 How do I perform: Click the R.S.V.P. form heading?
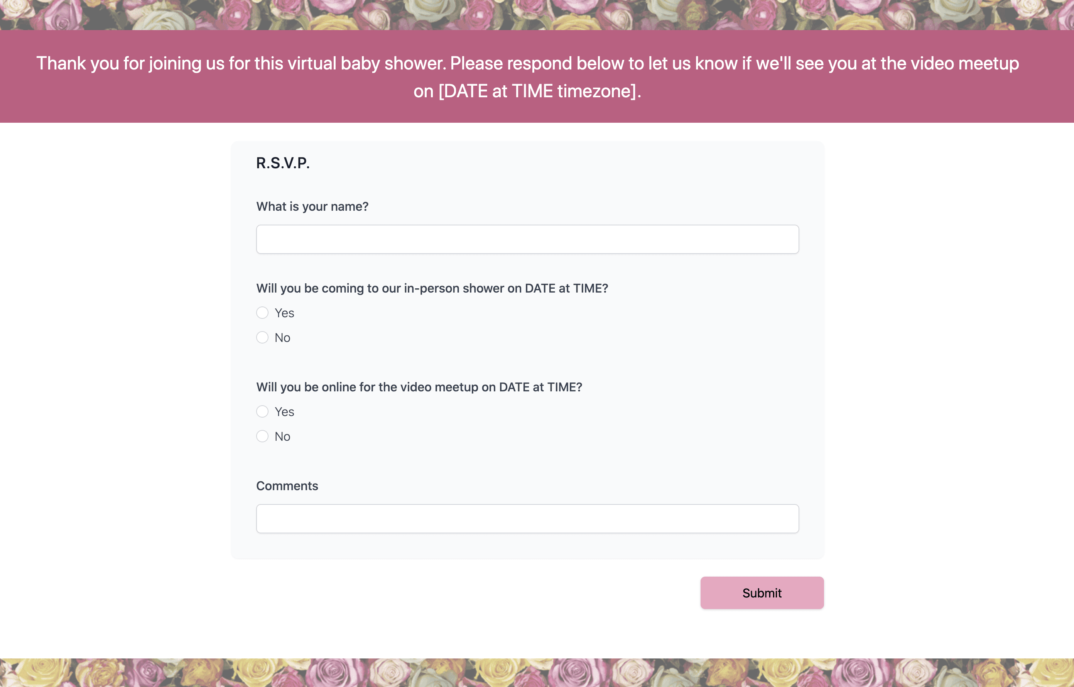[x=283, y=163]
